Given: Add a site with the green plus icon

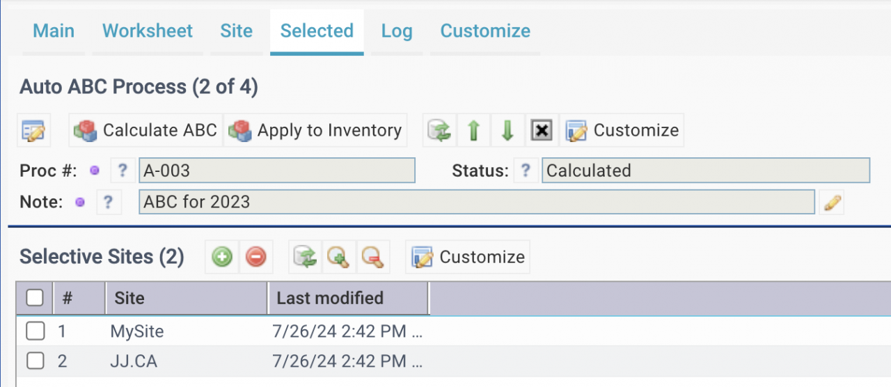Looking at the screenshot, I should click(x=222, y=257).
